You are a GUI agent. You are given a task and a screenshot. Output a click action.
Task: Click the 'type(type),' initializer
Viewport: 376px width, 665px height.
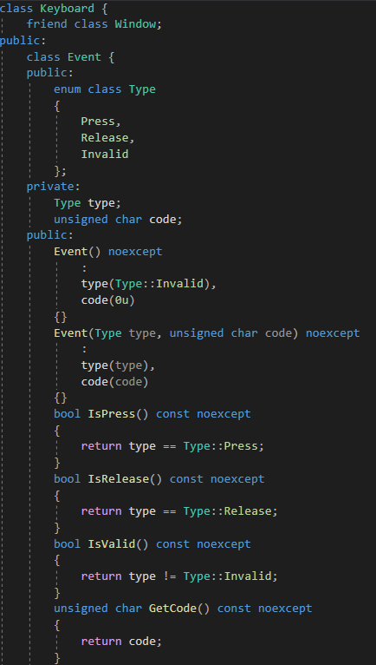(x=118, y=365)
